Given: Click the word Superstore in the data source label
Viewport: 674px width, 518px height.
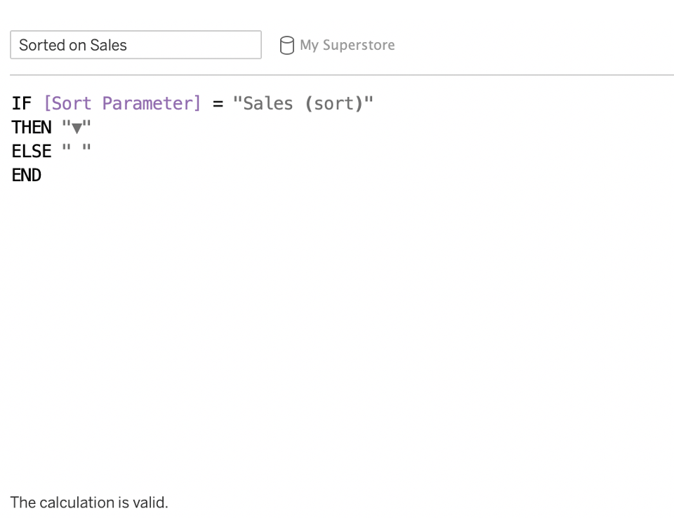Looking at the screenshot, I should 359,45.
